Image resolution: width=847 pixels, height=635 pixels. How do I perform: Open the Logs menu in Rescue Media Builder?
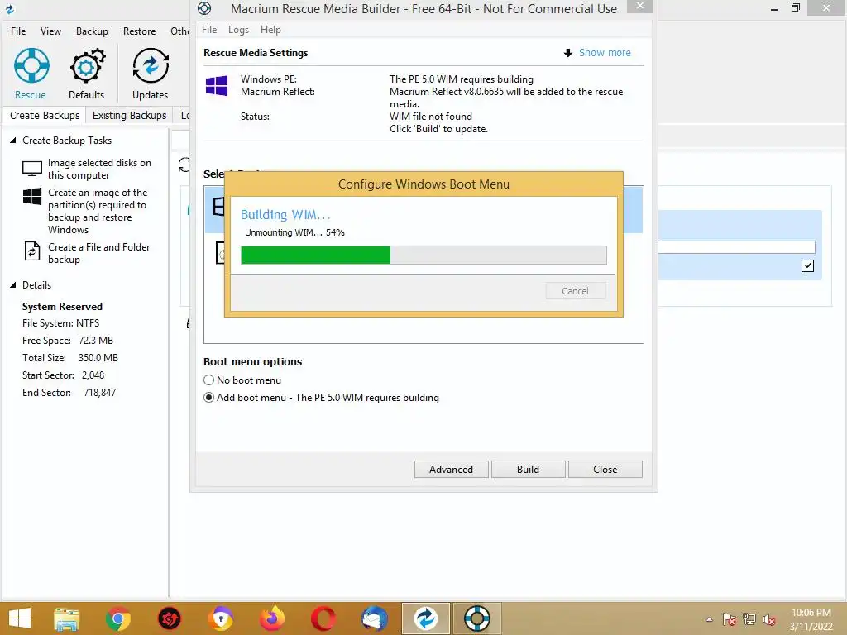[238, 30]
